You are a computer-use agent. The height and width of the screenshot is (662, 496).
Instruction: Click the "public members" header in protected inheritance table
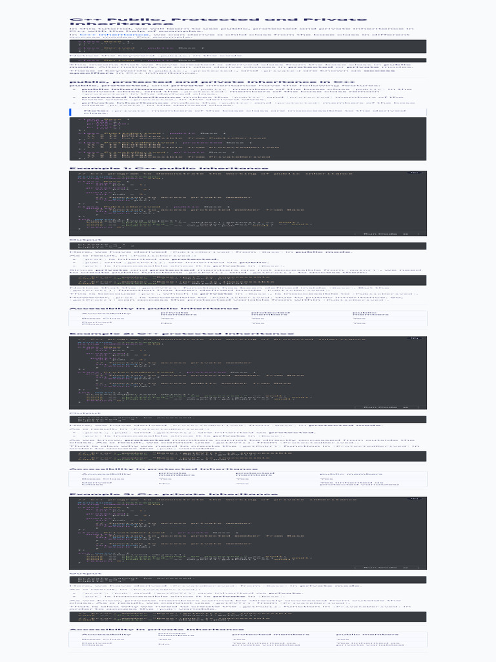(x=351, y=474)
